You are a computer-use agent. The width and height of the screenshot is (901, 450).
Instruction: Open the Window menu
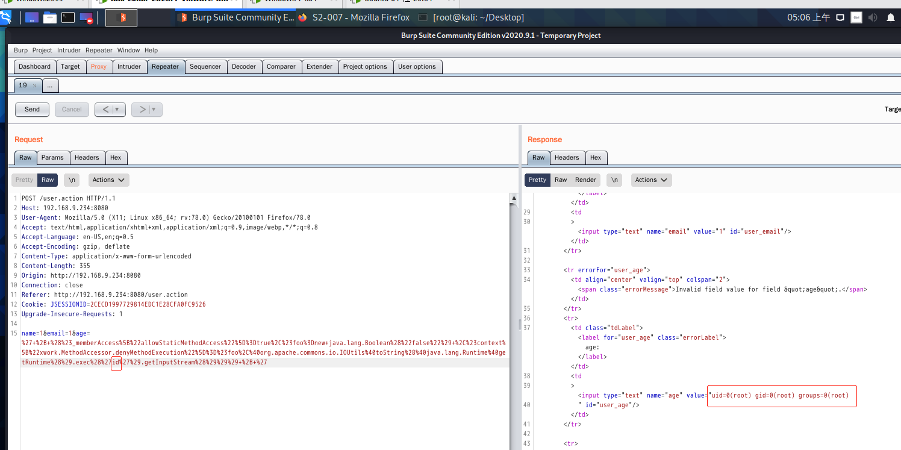click(128, 50)
